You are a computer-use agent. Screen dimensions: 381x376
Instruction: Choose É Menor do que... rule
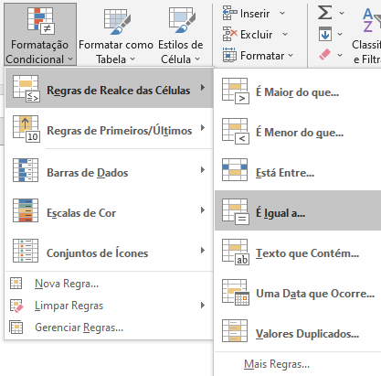tap(298, 131)
